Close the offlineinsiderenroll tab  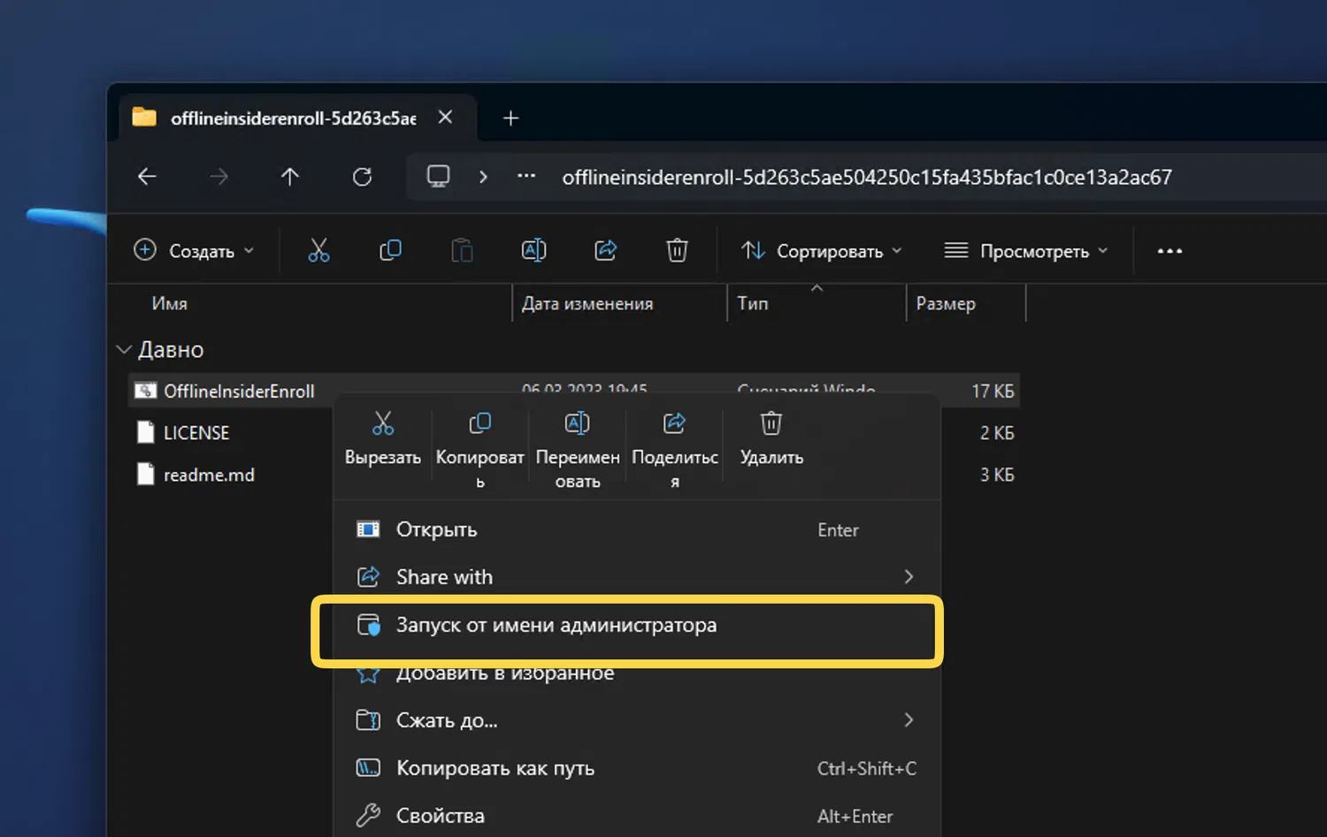pyautogui.click(x=446, y=117)
